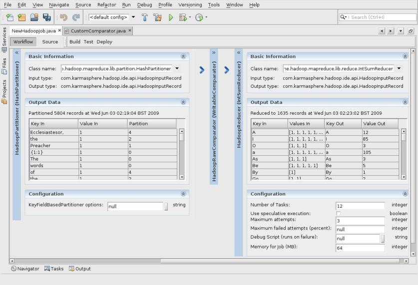The width and height of the screenshot is (418, 285).
Task: Open the Output window
Action: (80, 269)
